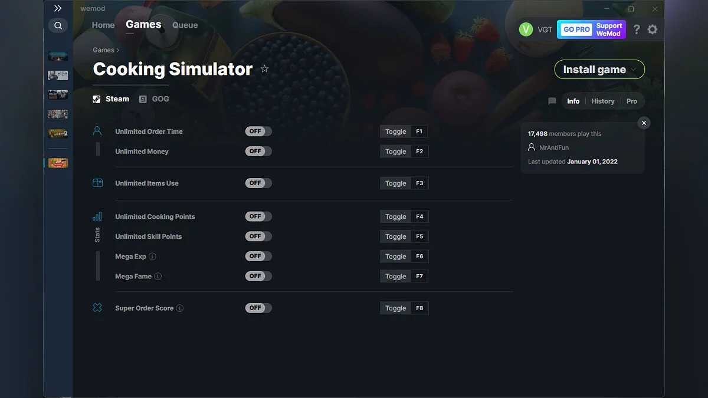This screenshot has height=398, width=708.
Task: Switch on Unlimited Items Use
Action: point(258,183)
